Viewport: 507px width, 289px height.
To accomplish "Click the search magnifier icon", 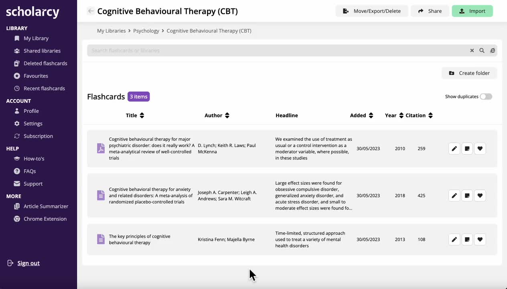I will coord(482,50).
